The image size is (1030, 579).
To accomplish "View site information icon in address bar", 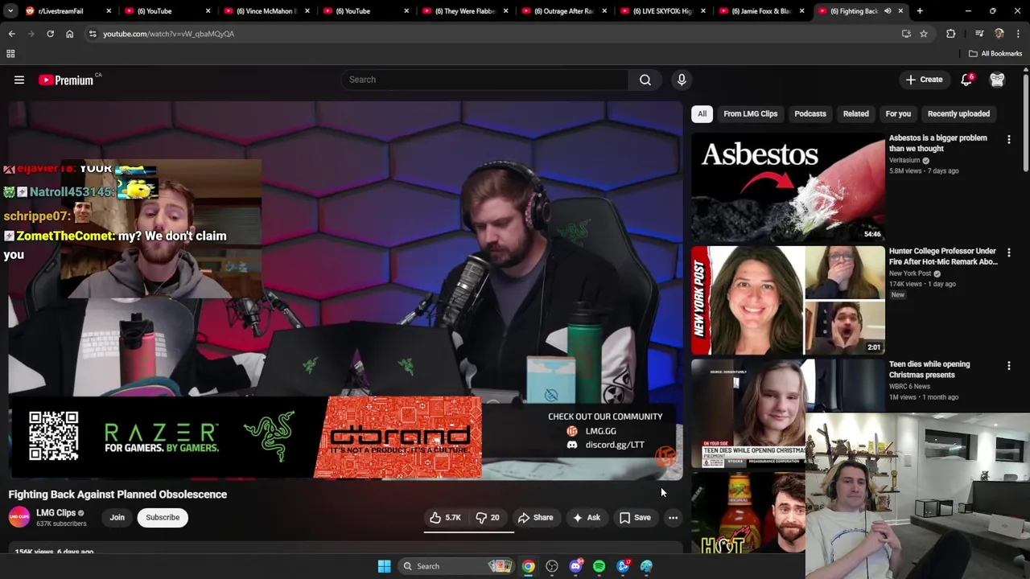I will (x=93, y=34).
